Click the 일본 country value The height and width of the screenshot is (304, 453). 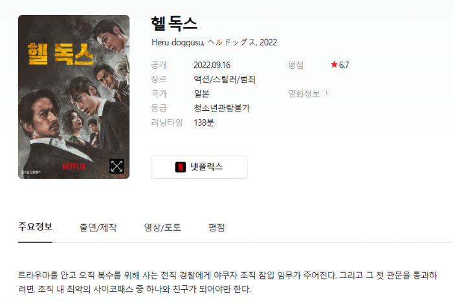coord(202,94)
